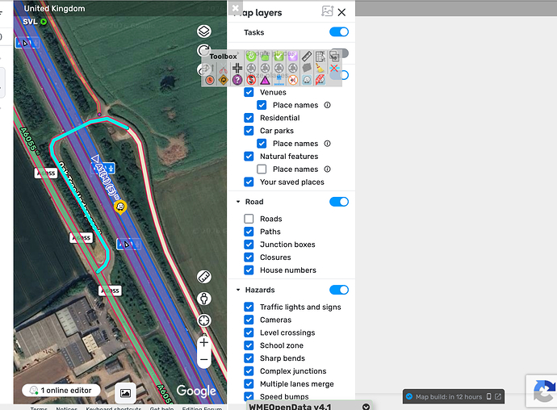Viewport: 557px width, 410px height.
Task: Click the Toolbox orange clock icon
Action: pyautogui.click(x=210, y=80)
